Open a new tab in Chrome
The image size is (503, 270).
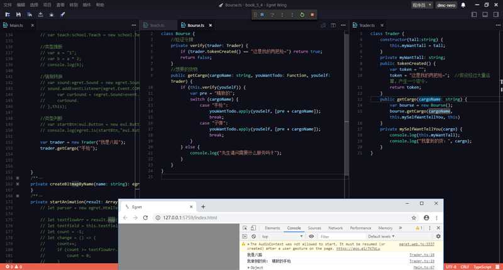click(203, 207)
